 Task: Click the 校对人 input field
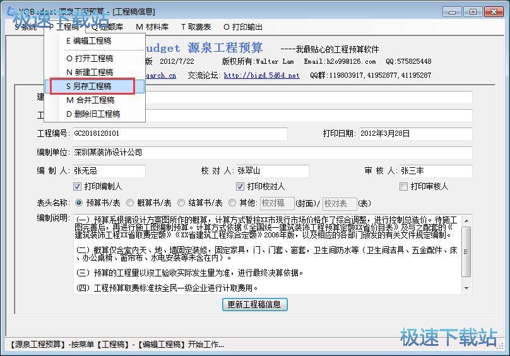coord(272,171)
